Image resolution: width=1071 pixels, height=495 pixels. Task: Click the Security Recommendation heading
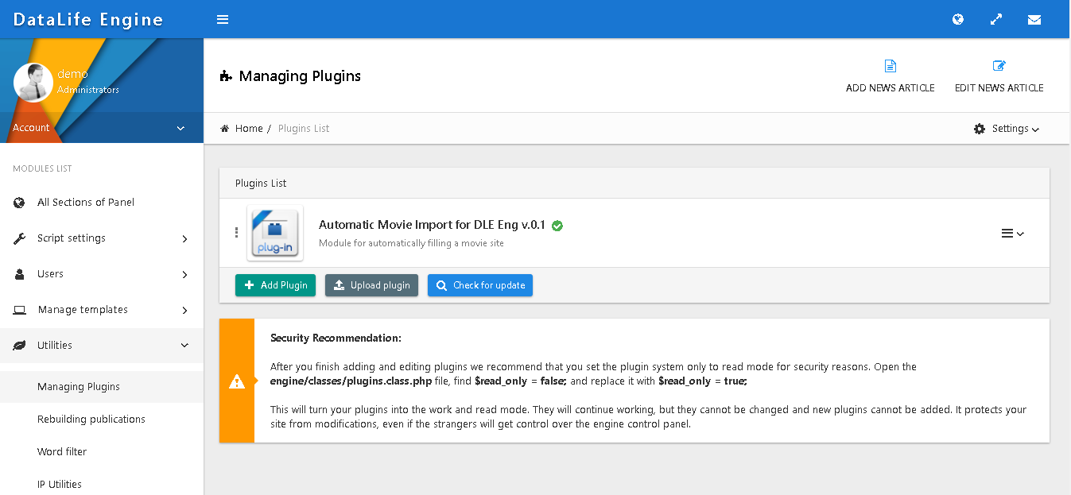[x=336, y=338]
